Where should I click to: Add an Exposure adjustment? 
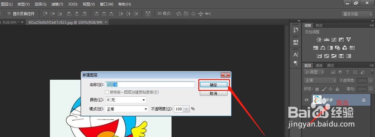click(341, 39)
